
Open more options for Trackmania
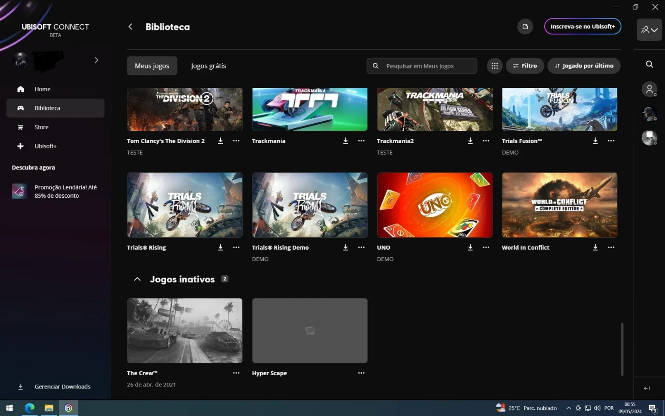[x=361, y=141]
